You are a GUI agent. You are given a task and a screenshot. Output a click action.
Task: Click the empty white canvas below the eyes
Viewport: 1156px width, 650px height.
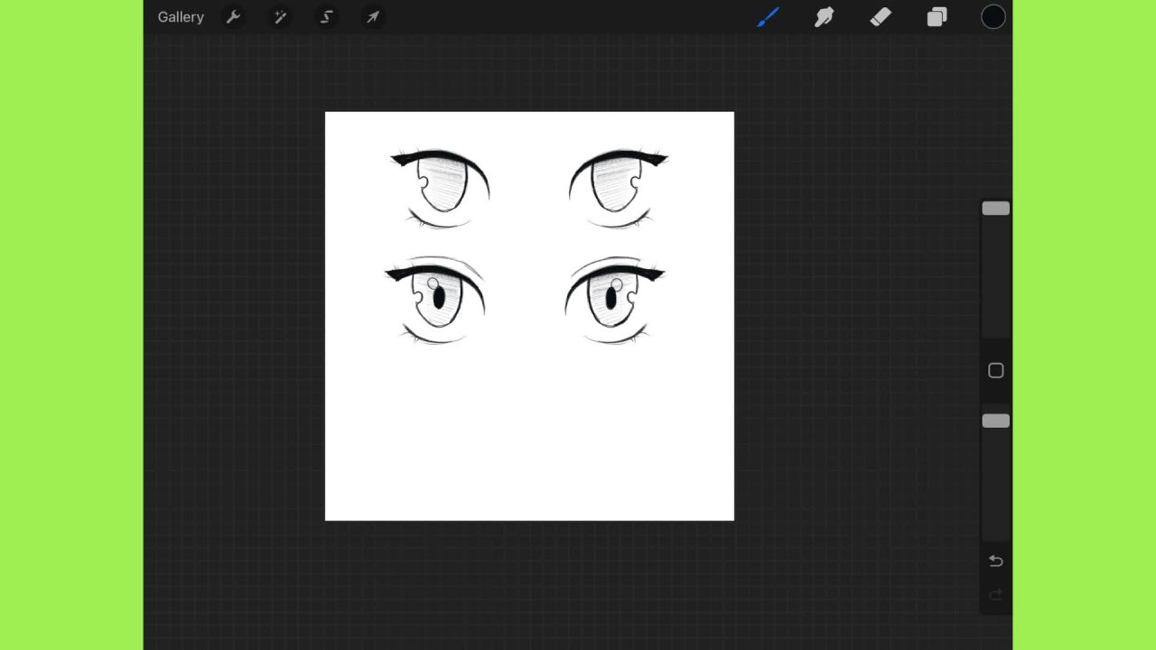click(529, 433)
